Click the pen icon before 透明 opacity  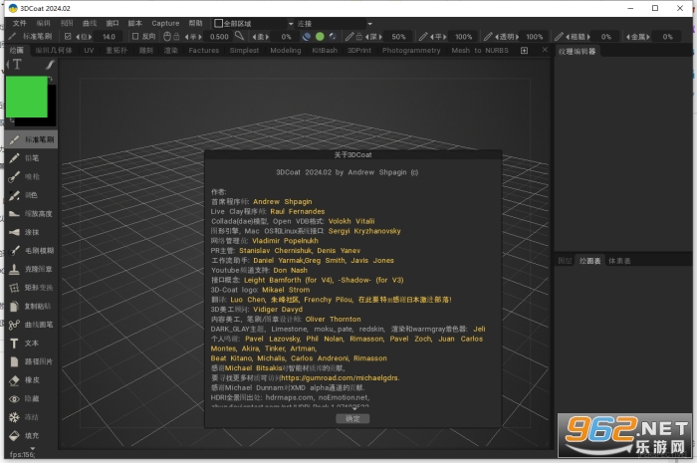click(488, 37)
